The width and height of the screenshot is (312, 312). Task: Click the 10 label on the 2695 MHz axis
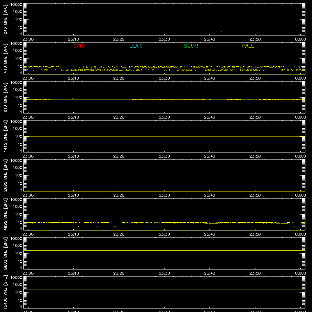click(20, 183)
